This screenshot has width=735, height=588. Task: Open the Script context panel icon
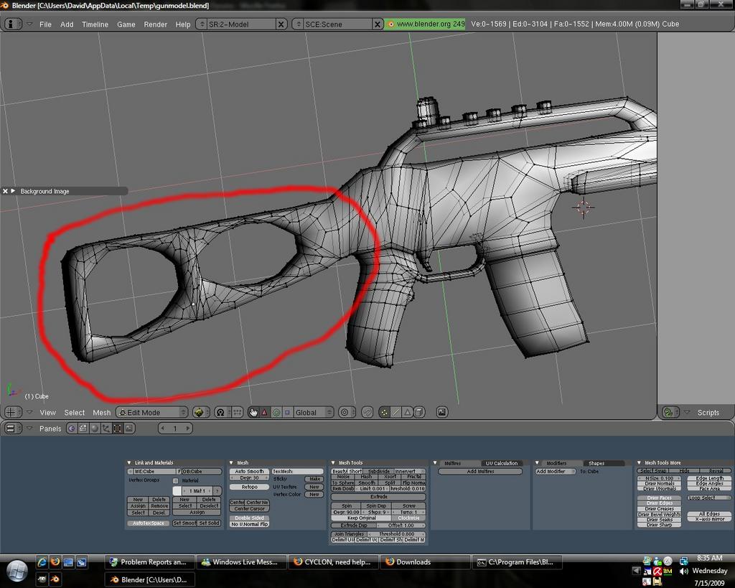point(83,428)
